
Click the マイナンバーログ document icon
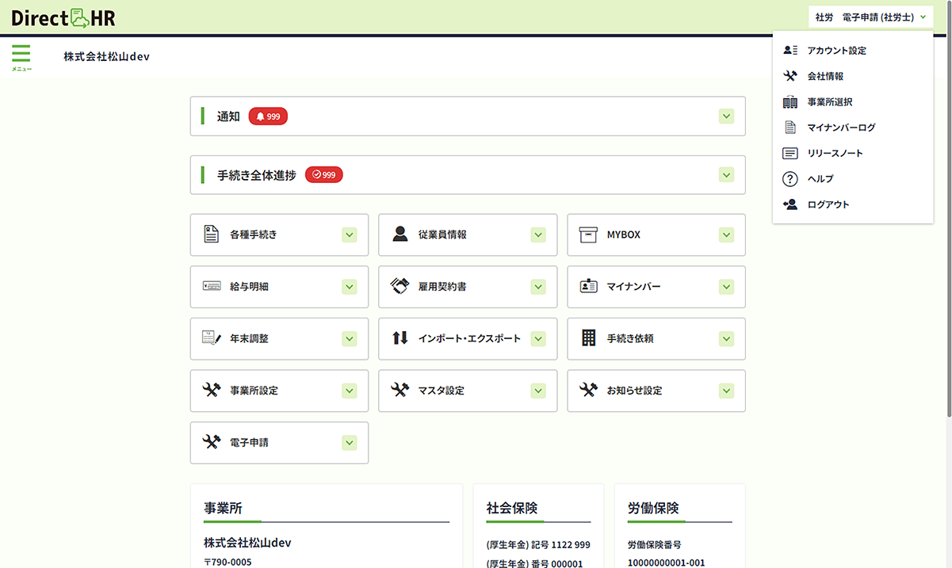790,128
